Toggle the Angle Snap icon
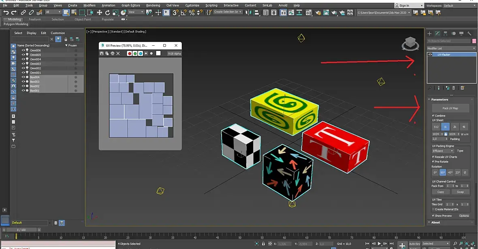The image size is (478, 249). [184, 13]
